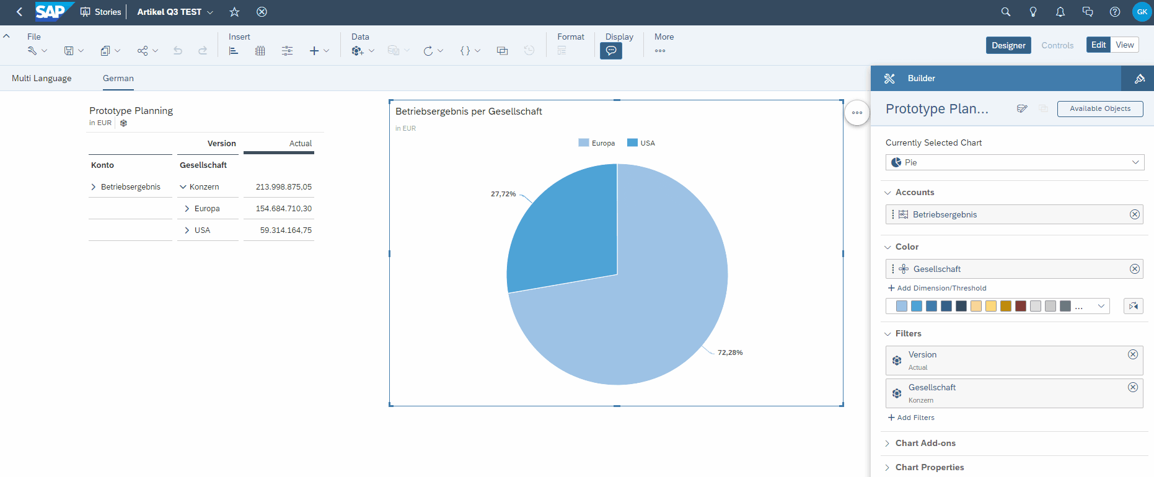The image size is (1154, 477).
Task: Click the Insert chart icon
Action: [x=234, y=51]
